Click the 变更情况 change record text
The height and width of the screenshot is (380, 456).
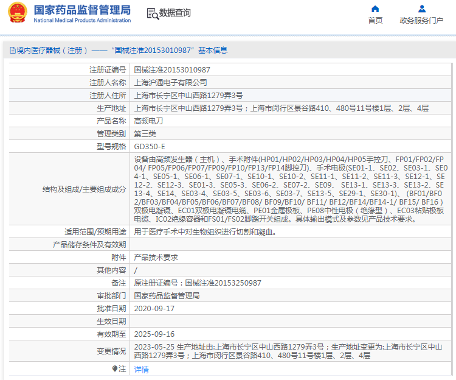click(x=288, y=351)
